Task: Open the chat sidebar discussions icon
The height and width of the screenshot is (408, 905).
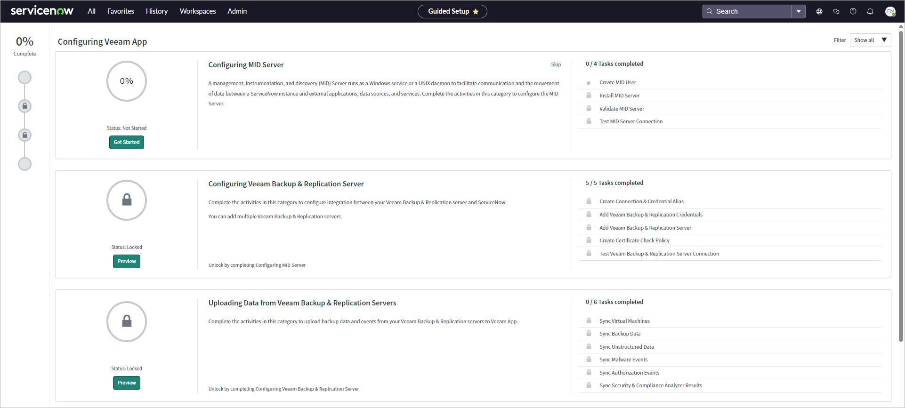Action: point(836,11)
